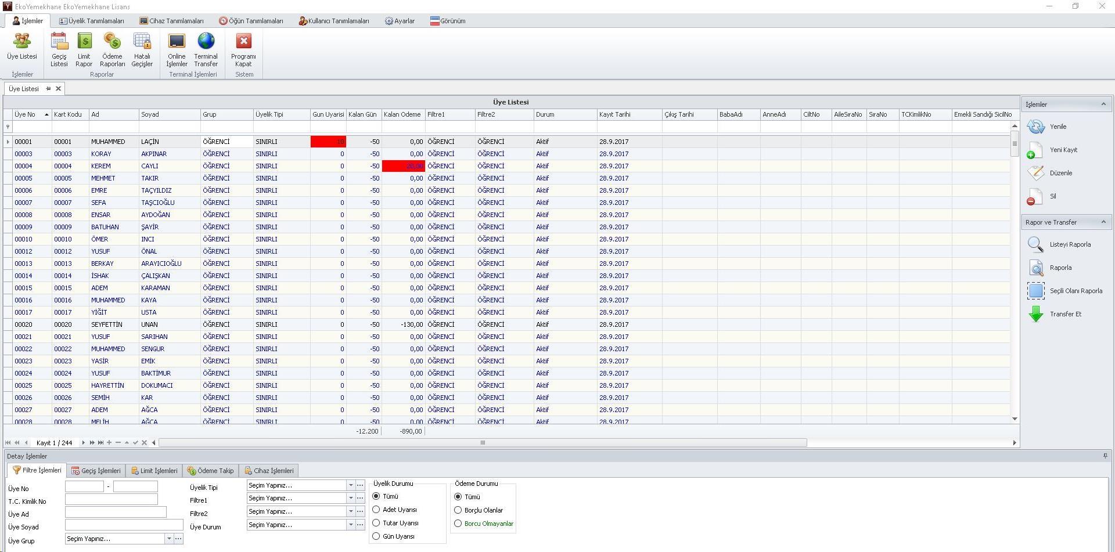The image size is (1115, 552).
Task: Open the Ödeme Takip detail tab
Action: (210, 471)
